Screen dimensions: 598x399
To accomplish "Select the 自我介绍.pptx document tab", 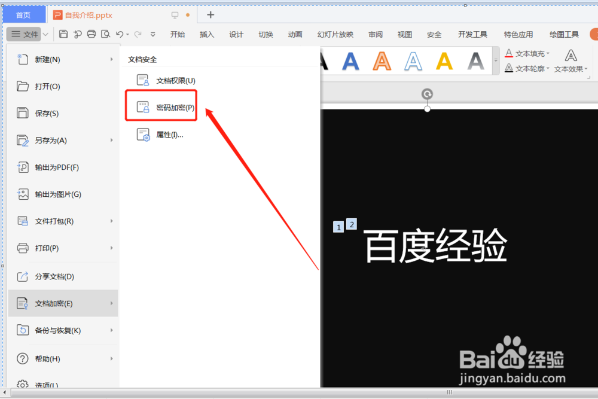I will 89,16.
